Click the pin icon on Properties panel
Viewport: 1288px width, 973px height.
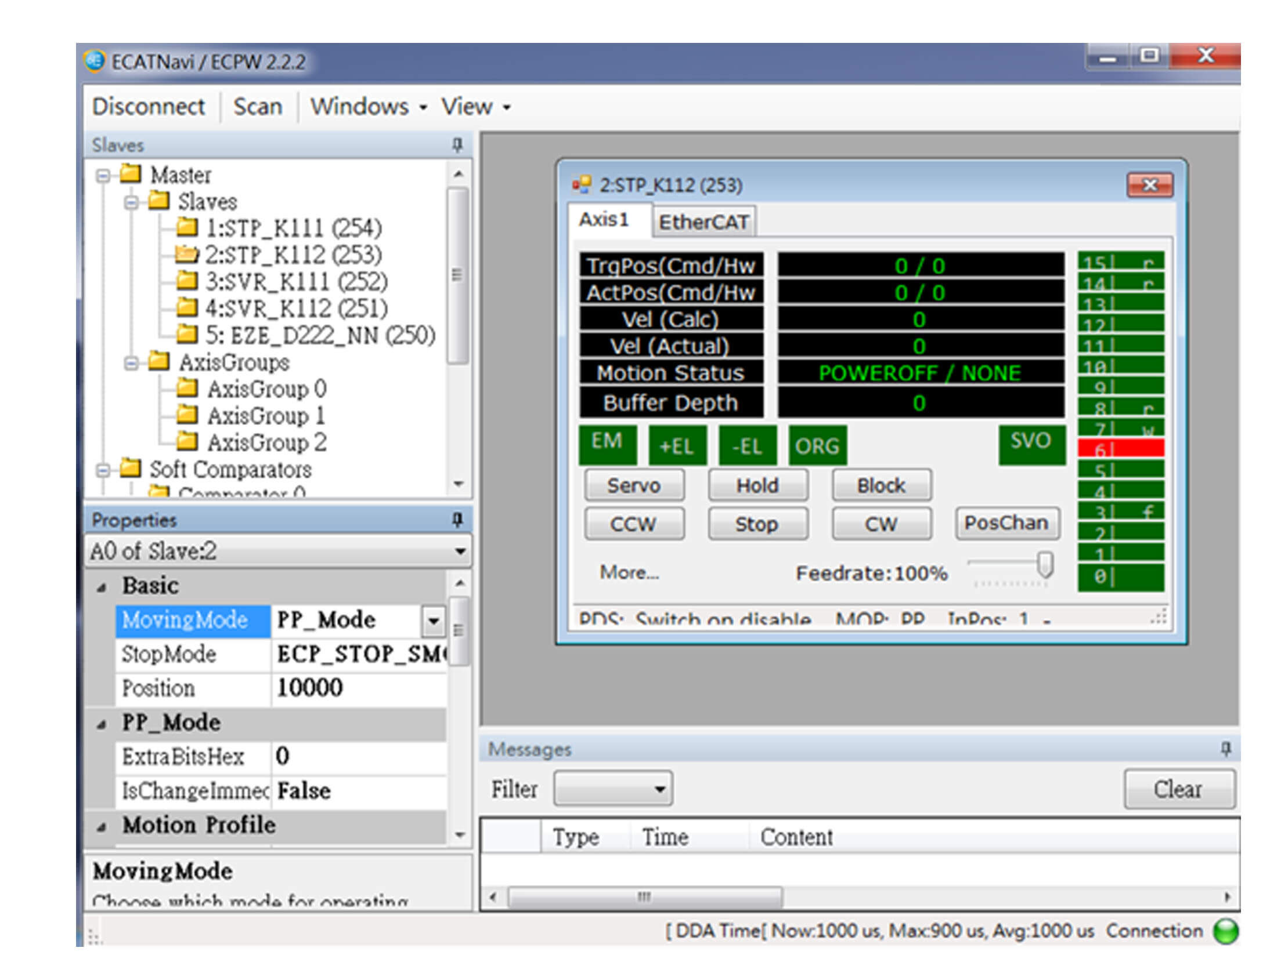[x=457, y=520]
